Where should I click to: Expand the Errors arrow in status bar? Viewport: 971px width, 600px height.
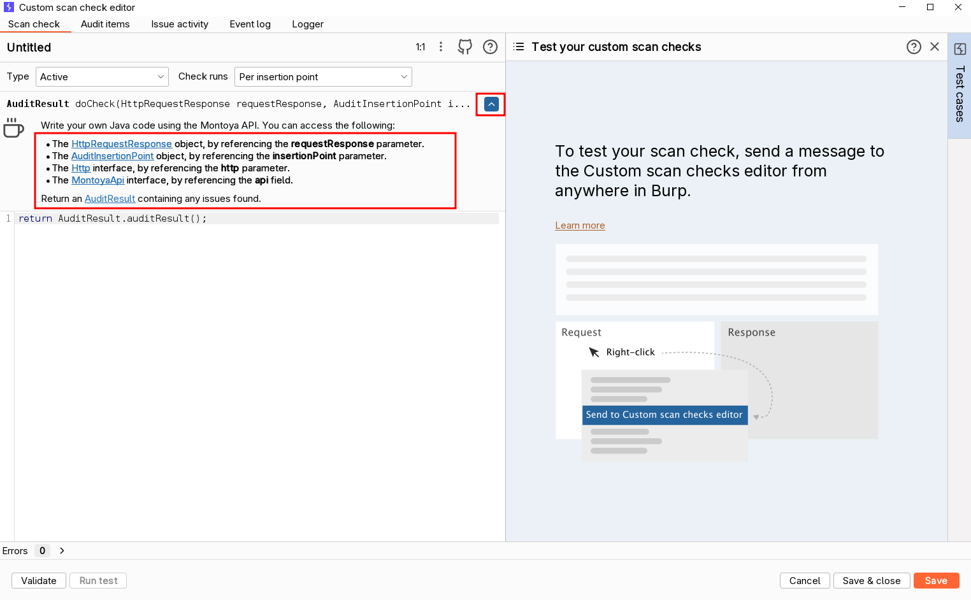tap(62, 551)
